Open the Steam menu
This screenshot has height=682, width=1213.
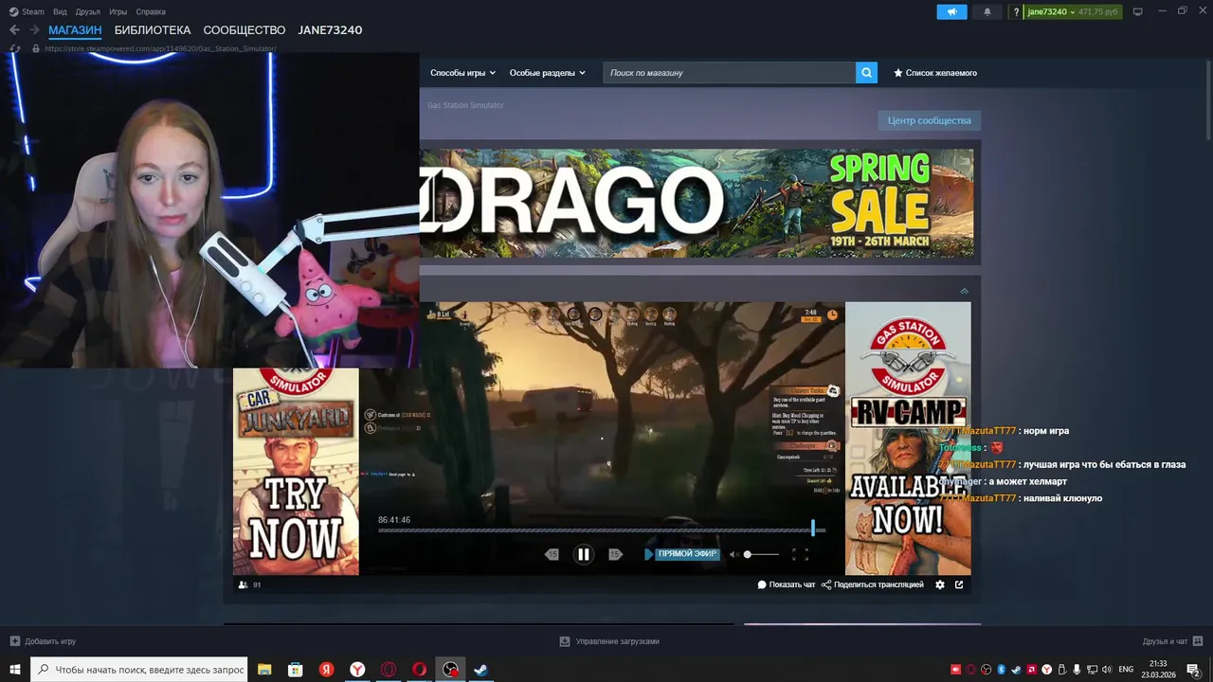(x=27, y=11)
